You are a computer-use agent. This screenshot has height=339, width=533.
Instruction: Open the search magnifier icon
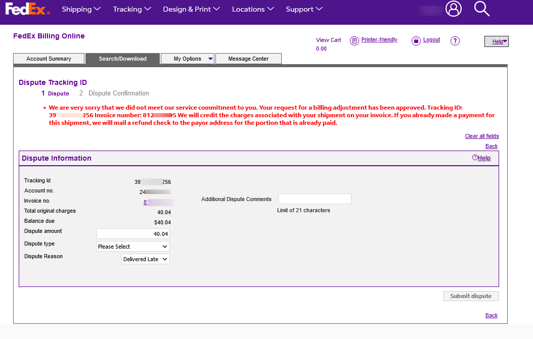(x=481, y=9)
